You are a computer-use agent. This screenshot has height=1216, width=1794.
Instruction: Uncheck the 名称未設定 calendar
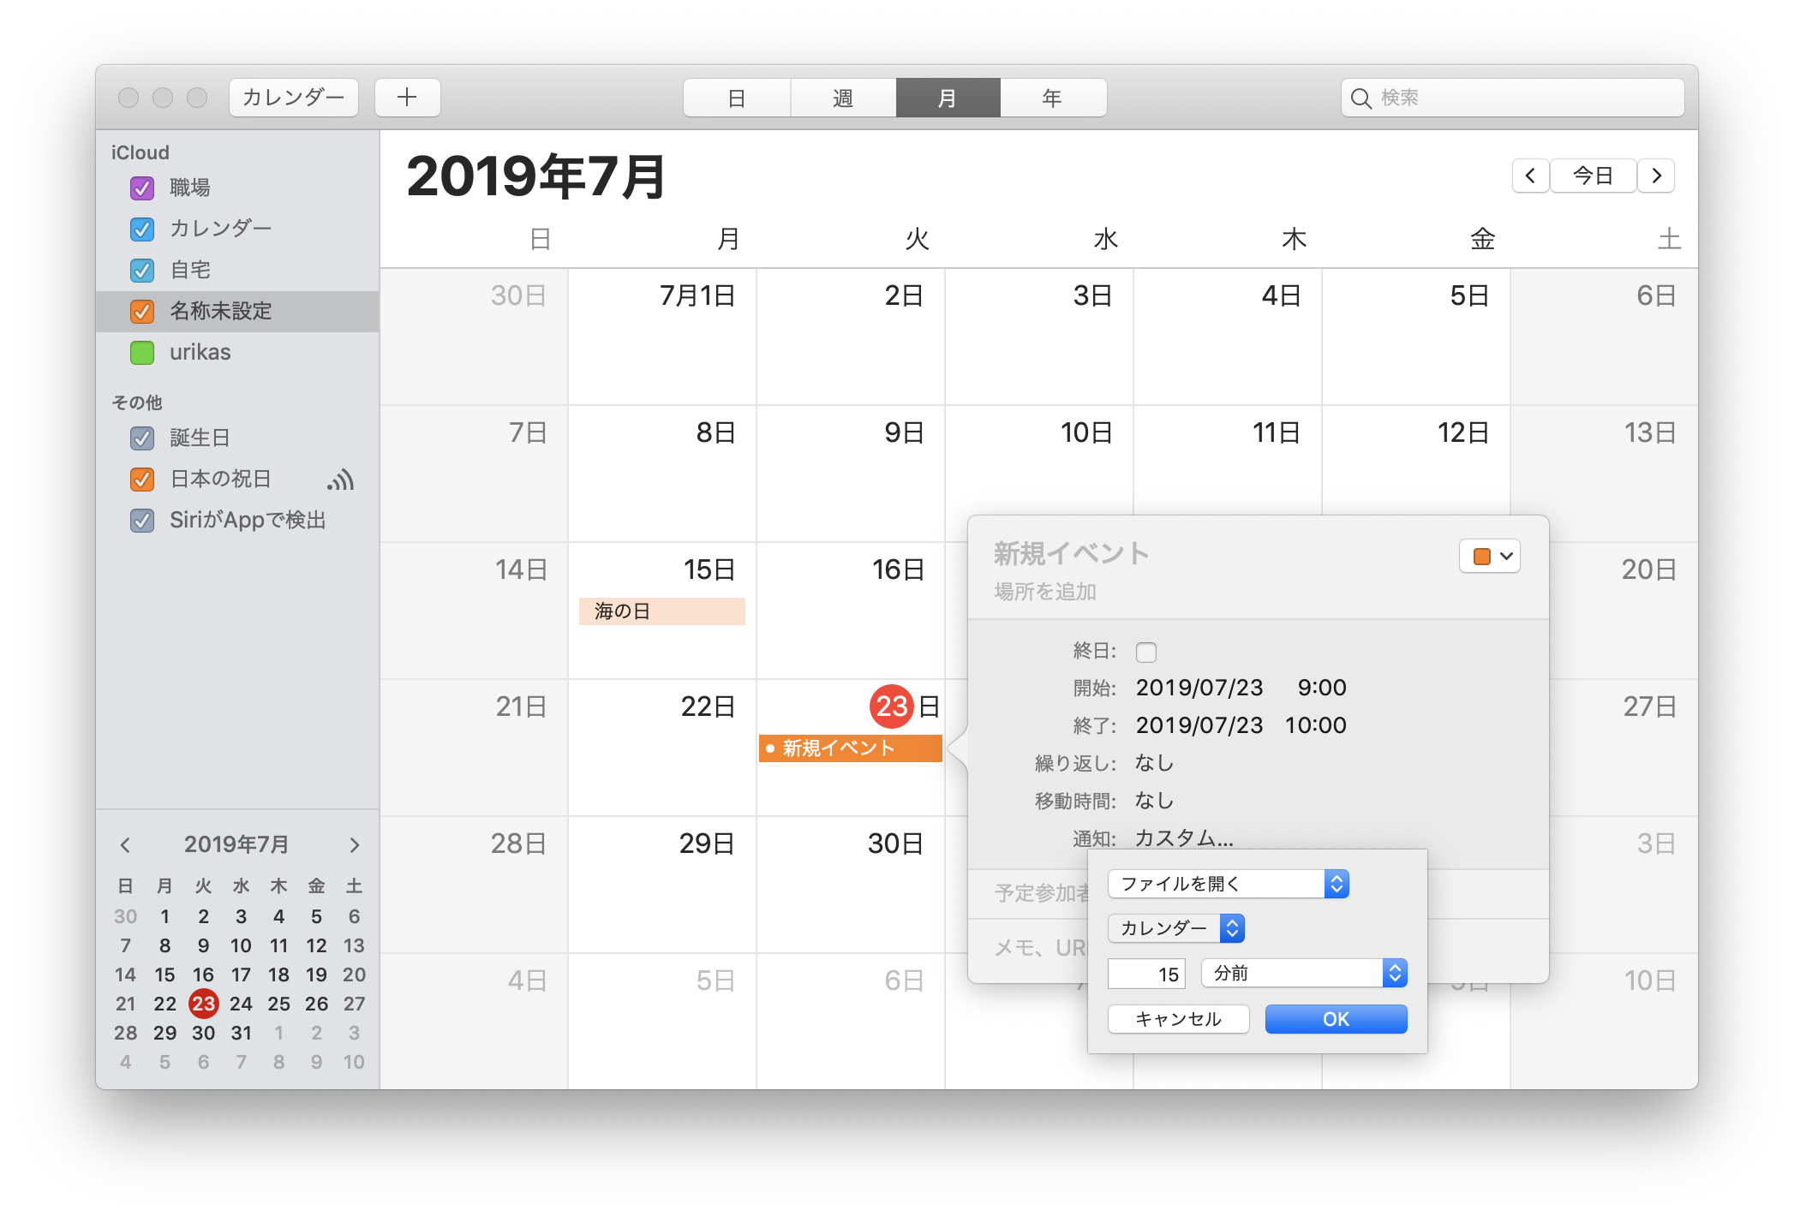142,311
